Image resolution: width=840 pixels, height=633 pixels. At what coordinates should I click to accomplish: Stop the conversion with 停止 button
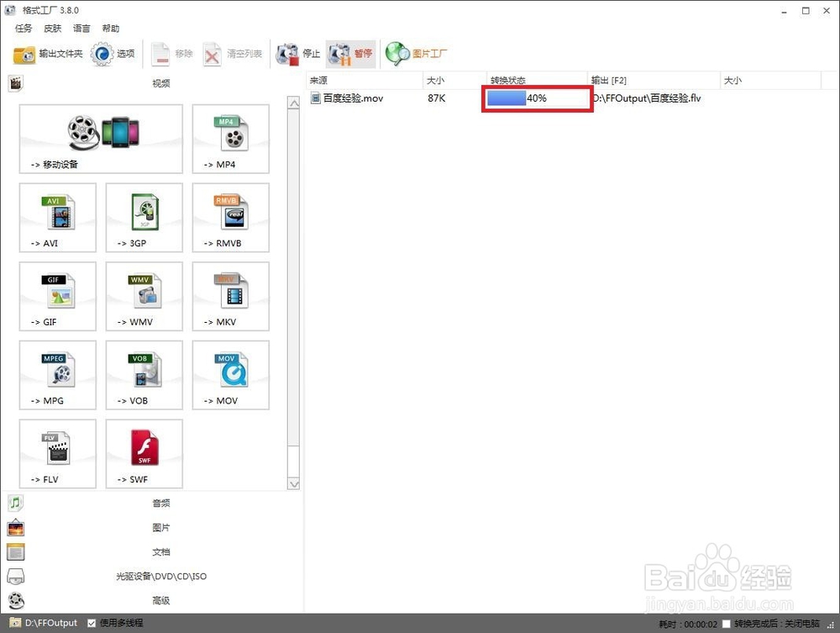(x=297, y=54)
